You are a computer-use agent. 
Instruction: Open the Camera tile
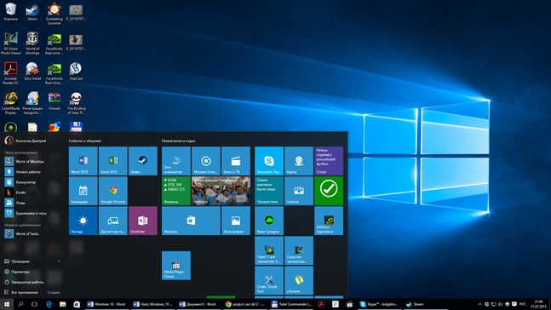(x=299, y=191)
